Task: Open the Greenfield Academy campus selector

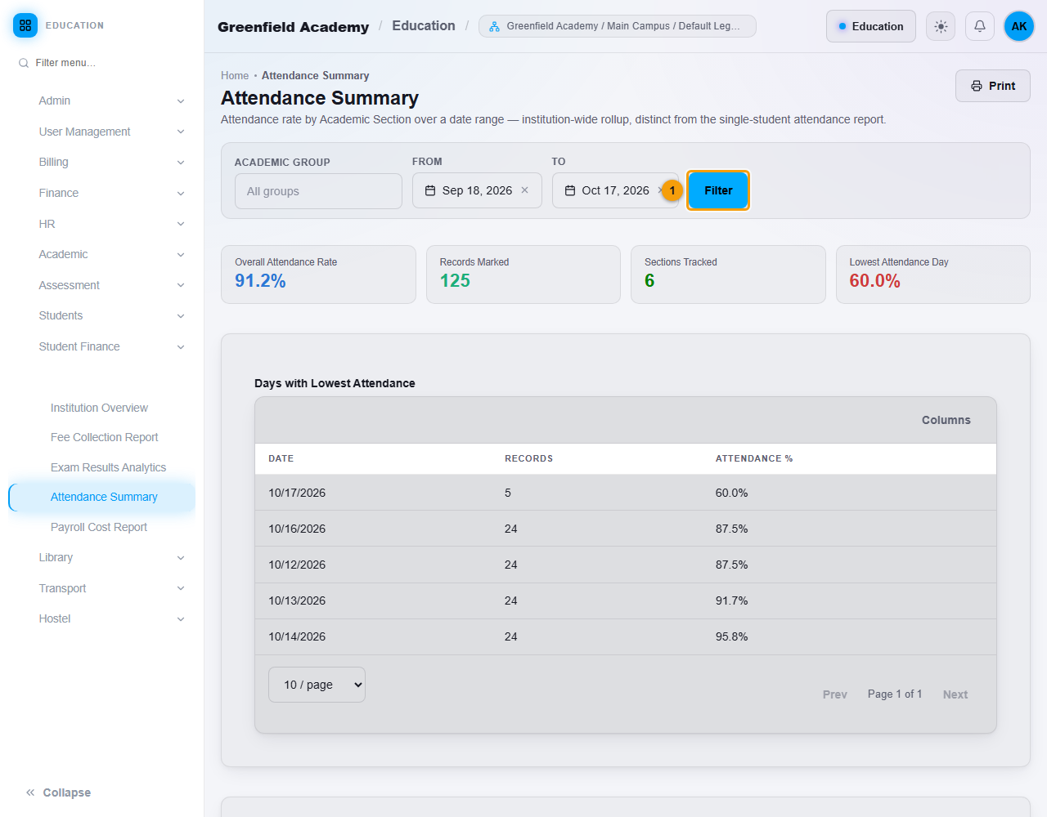Action: (x=618, y=26)
